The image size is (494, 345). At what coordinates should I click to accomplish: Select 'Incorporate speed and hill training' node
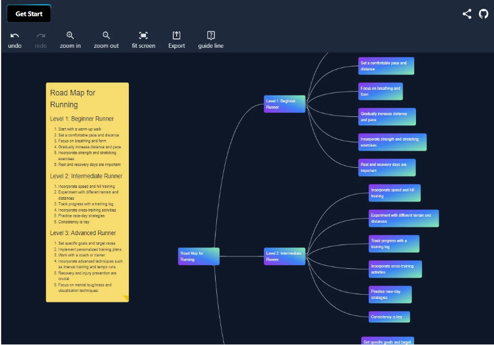[395, 193]
